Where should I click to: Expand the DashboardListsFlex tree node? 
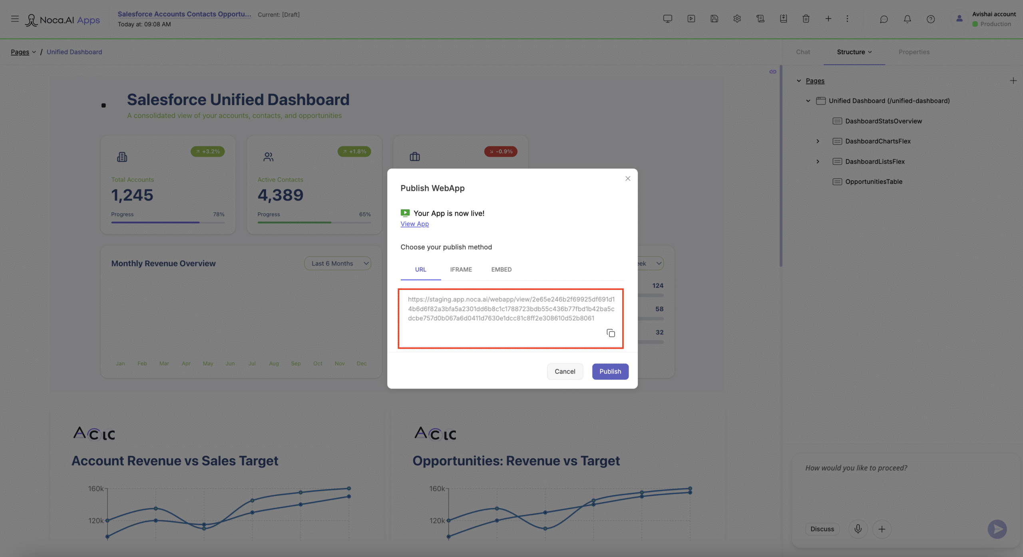(x=818, y=162)
